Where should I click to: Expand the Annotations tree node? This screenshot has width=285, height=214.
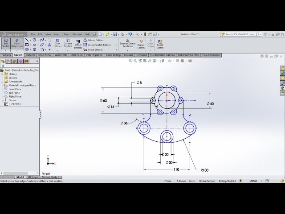(x=2, y=82)
